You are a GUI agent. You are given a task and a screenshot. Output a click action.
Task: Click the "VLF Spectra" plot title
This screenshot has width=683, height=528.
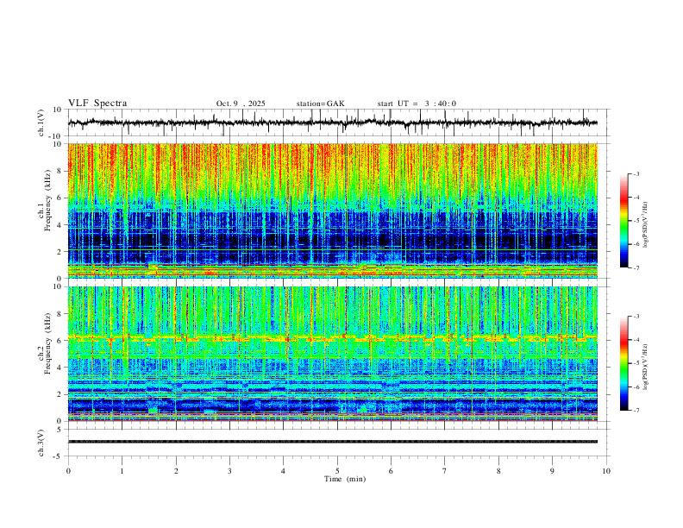point(97,104)
